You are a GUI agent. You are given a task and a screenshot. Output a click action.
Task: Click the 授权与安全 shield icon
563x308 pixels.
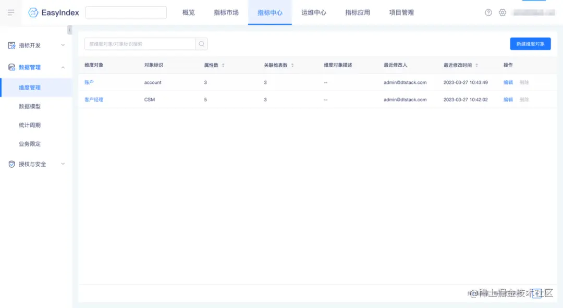[x=11, y=164]
